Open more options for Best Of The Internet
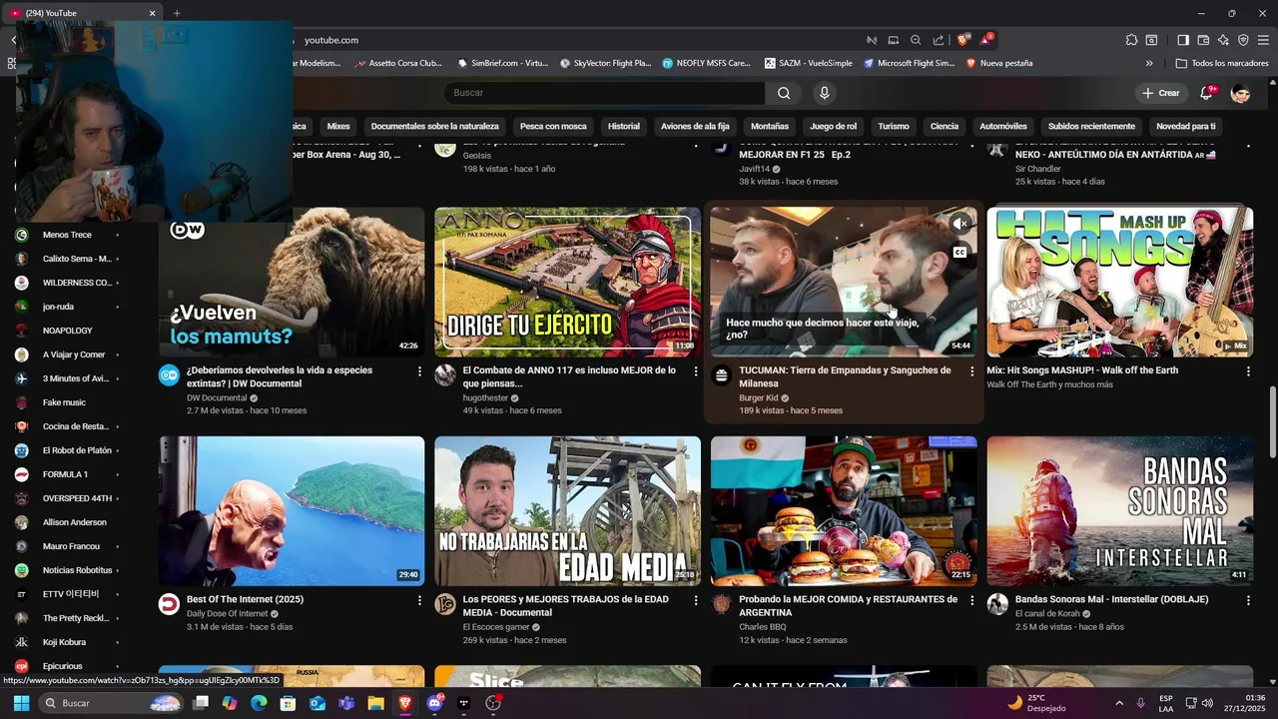 pyautogui.click(x=419, y=600)
